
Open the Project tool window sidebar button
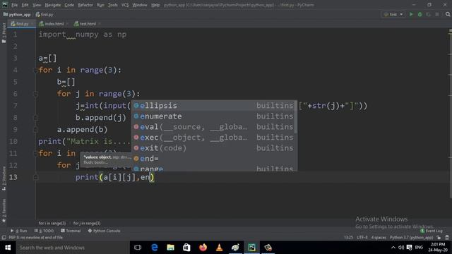pyautogui.click(x=4, y=33)
